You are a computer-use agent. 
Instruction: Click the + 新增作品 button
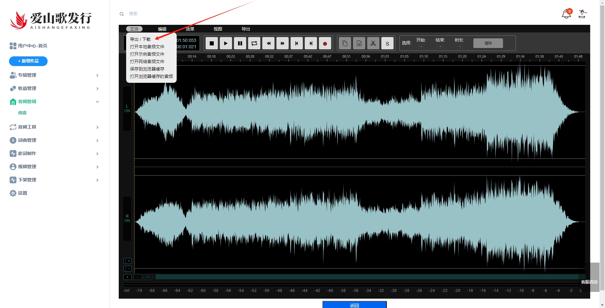coord(28,61)
